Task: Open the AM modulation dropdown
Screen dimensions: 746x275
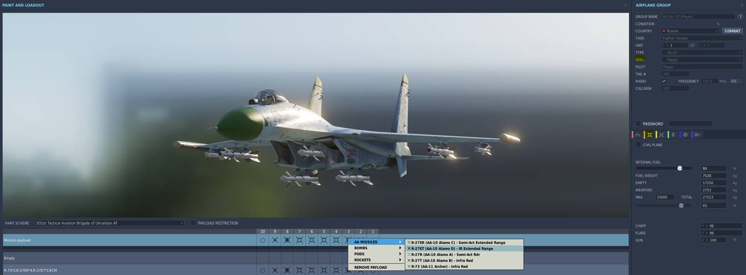Action: click(x=736, y=81)
